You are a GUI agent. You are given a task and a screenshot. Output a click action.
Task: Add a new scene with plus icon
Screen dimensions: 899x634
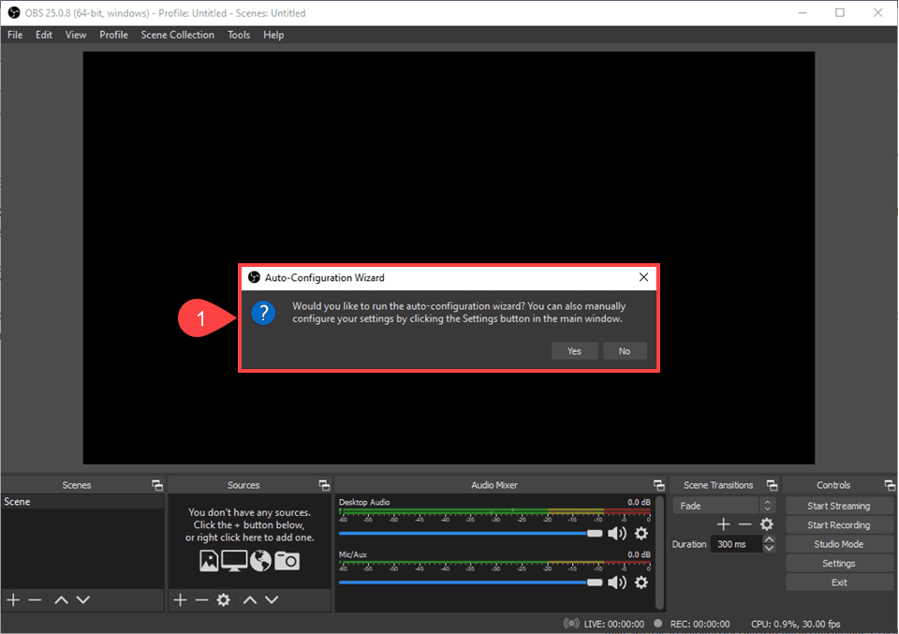(13, 600)
